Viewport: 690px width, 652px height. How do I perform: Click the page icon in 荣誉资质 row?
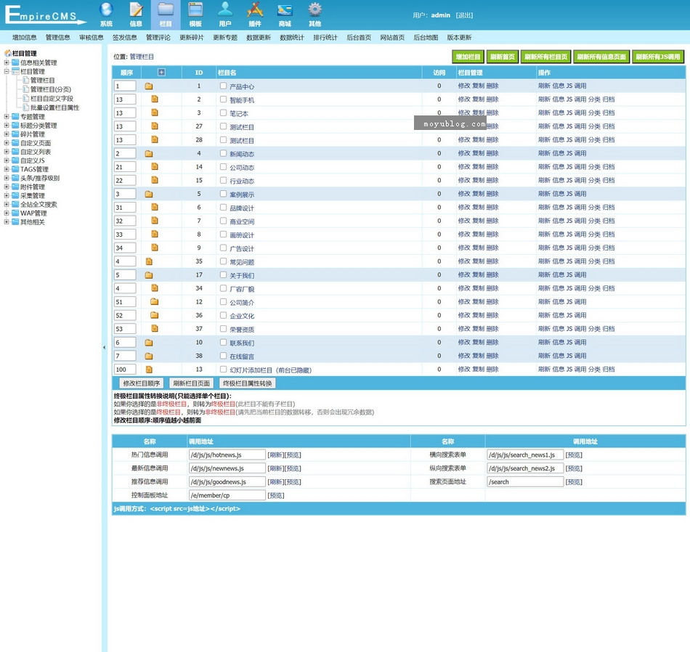155,329
